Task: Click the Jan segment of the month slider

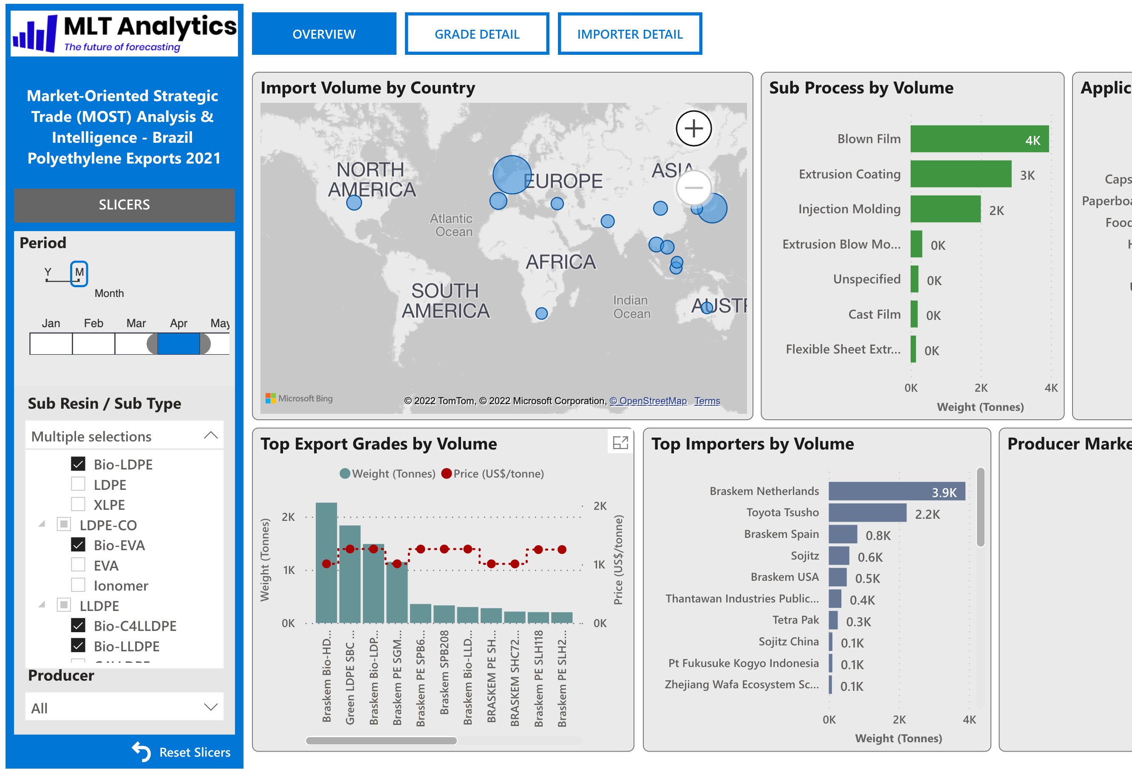Action: 51,344
